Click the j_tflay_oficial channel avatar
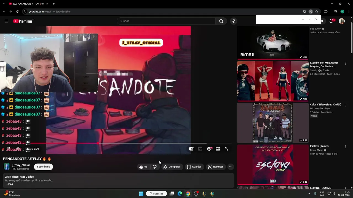The height and width of the screenshot is (198, 353). 7,167
